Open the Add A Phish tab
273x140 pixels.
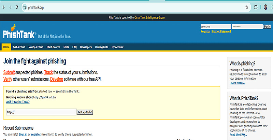coord(19,47)
